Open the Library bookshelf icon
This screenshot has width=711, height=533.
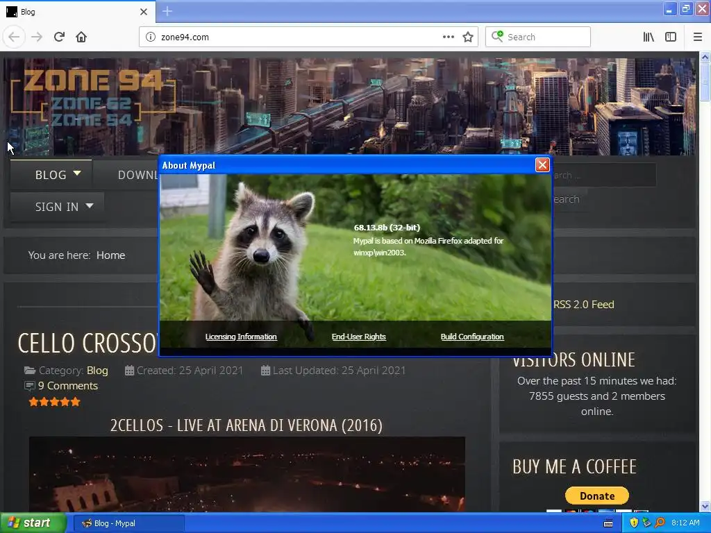(649, 37)
